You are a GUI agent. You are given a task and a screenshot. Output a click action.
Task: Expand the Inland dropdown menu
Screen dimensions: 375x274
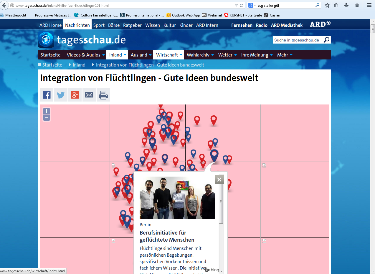point(125,55)
